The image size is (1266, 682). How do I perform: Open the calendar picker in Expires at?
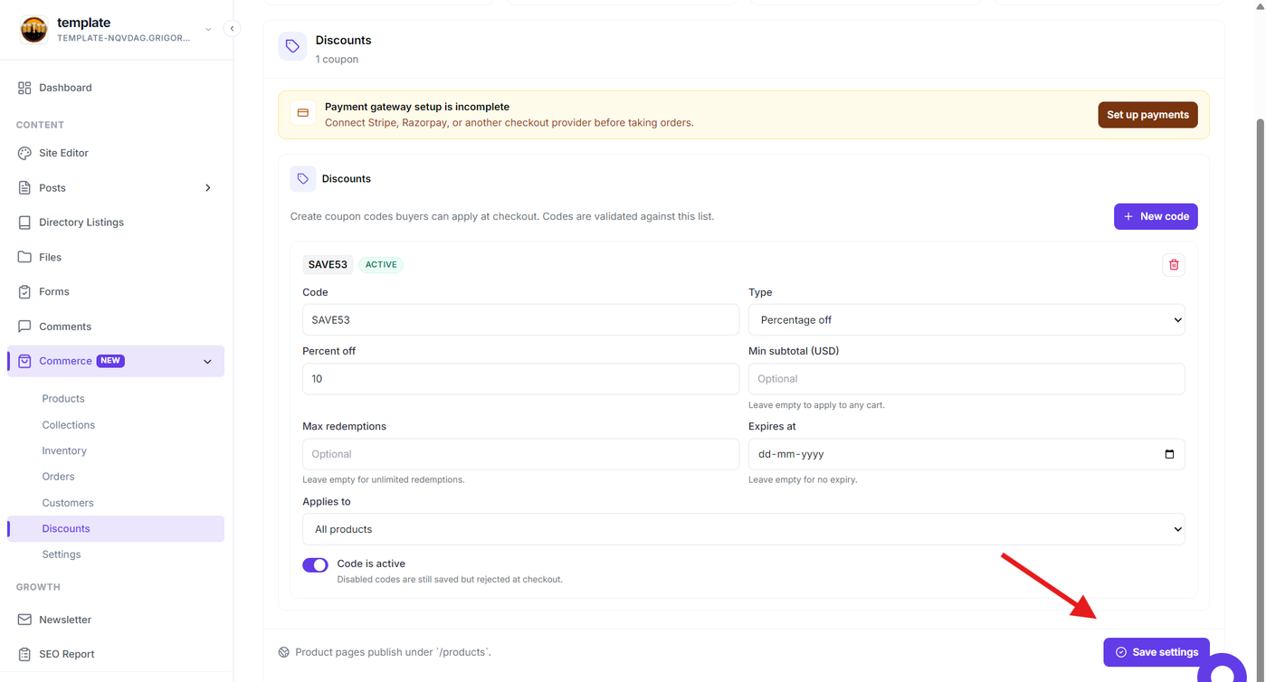pos(1169,454)
